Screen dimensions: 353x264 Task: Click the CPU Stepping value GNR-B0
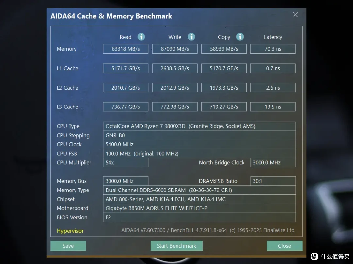(x=199, y=135)
